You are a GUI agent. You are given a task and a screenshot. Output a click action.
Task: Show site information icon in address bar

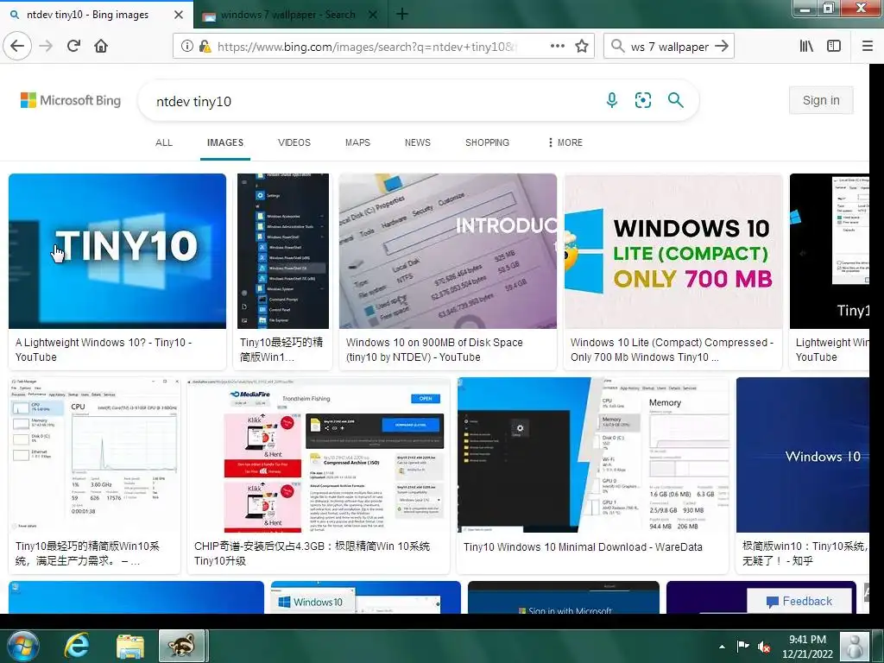tap(187, 47)
